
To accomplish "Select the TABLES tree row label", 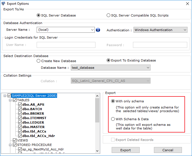I will tap(23, 100).
